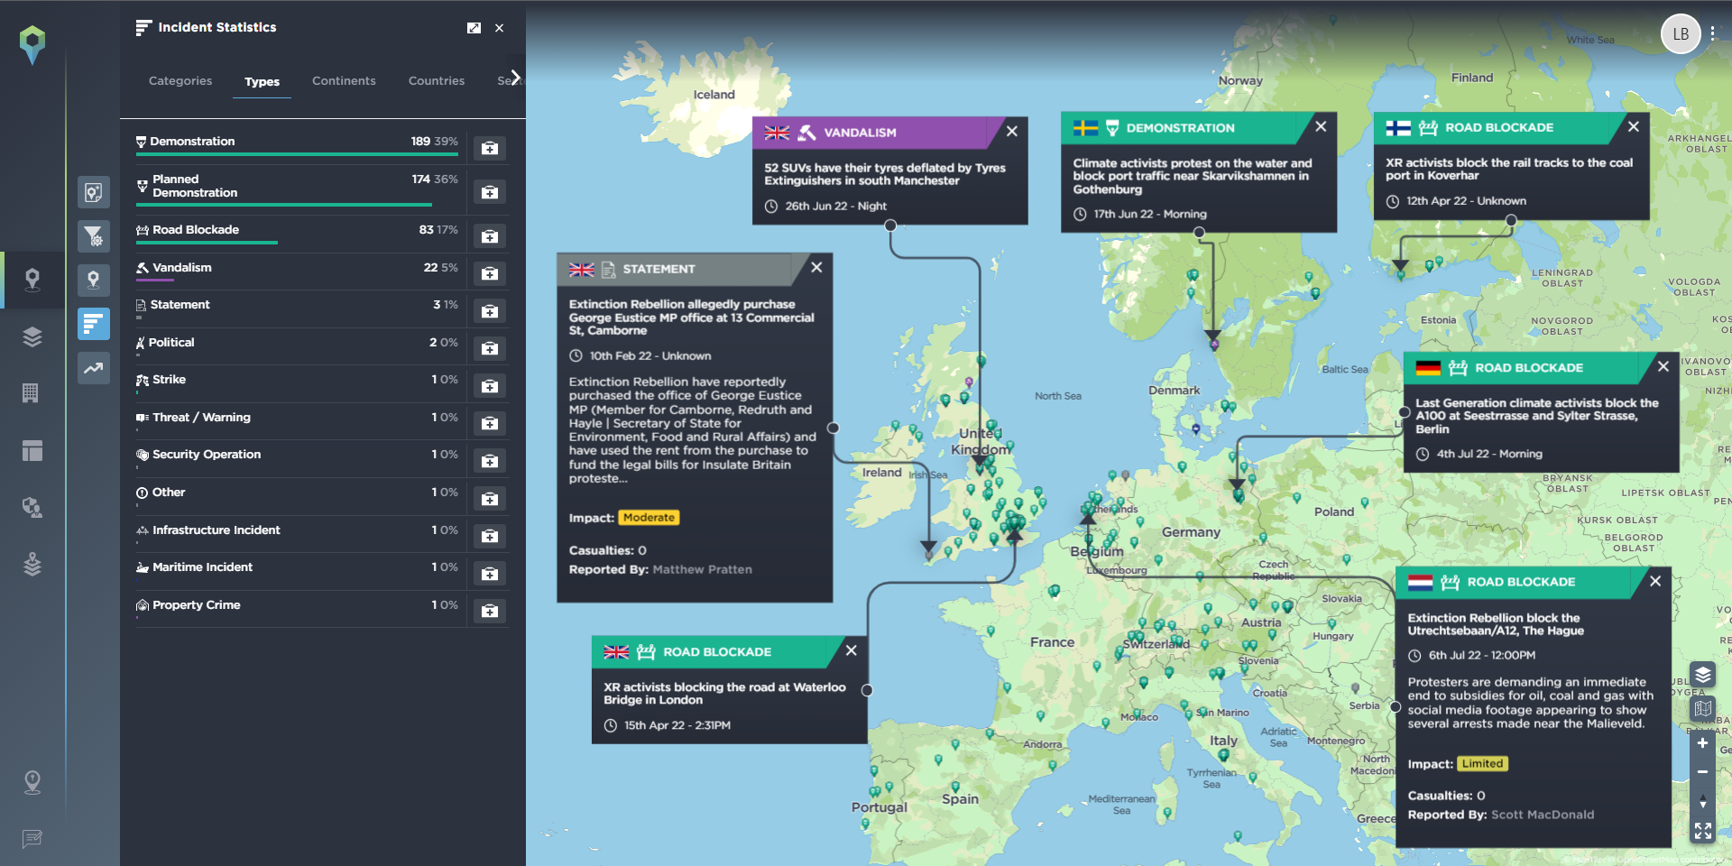Open Other row briefcase button

(x=490, y=499)
